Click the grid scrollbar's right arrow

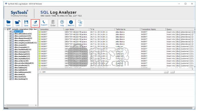pos(193,69)
